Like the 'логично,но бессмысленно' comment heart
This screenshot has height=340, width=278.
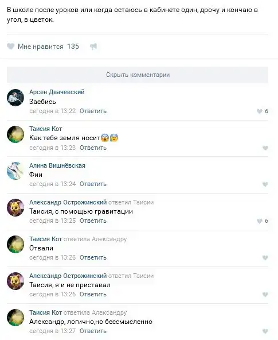pyautogui.click(x=265, y=331)
